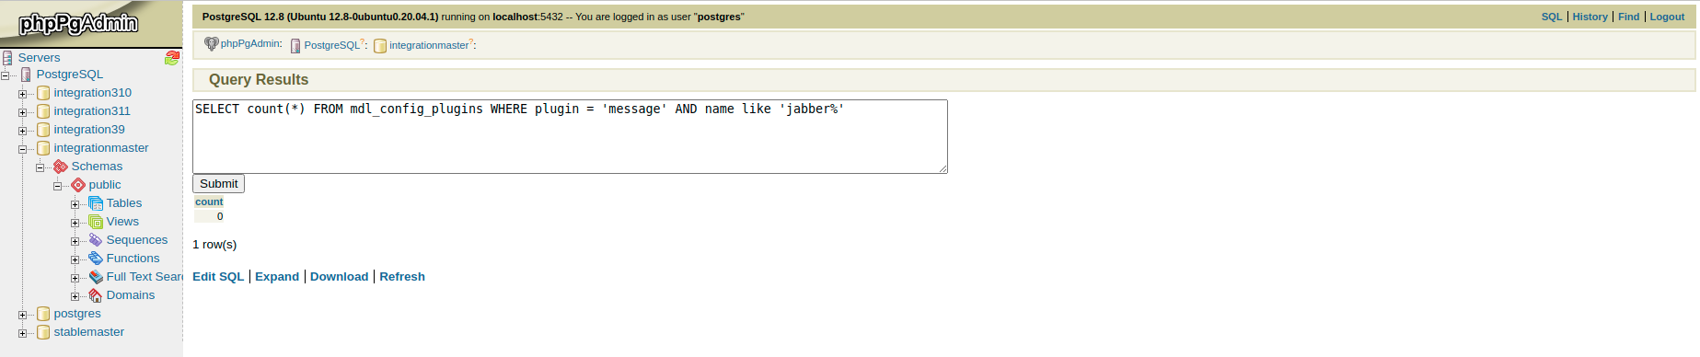This screenshot has width=1700, height=357.
Task: Expand the Domains node
Action: pos(75,296)
